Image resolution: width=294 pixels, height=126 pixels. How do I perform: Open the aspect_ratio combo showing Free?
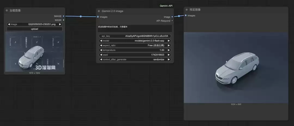(135, 45)
